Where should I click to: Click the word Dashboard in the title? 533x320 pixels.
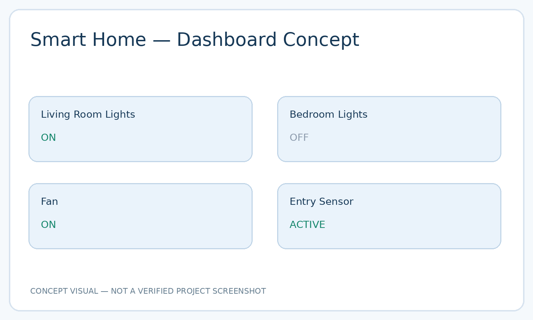[227, 40]
